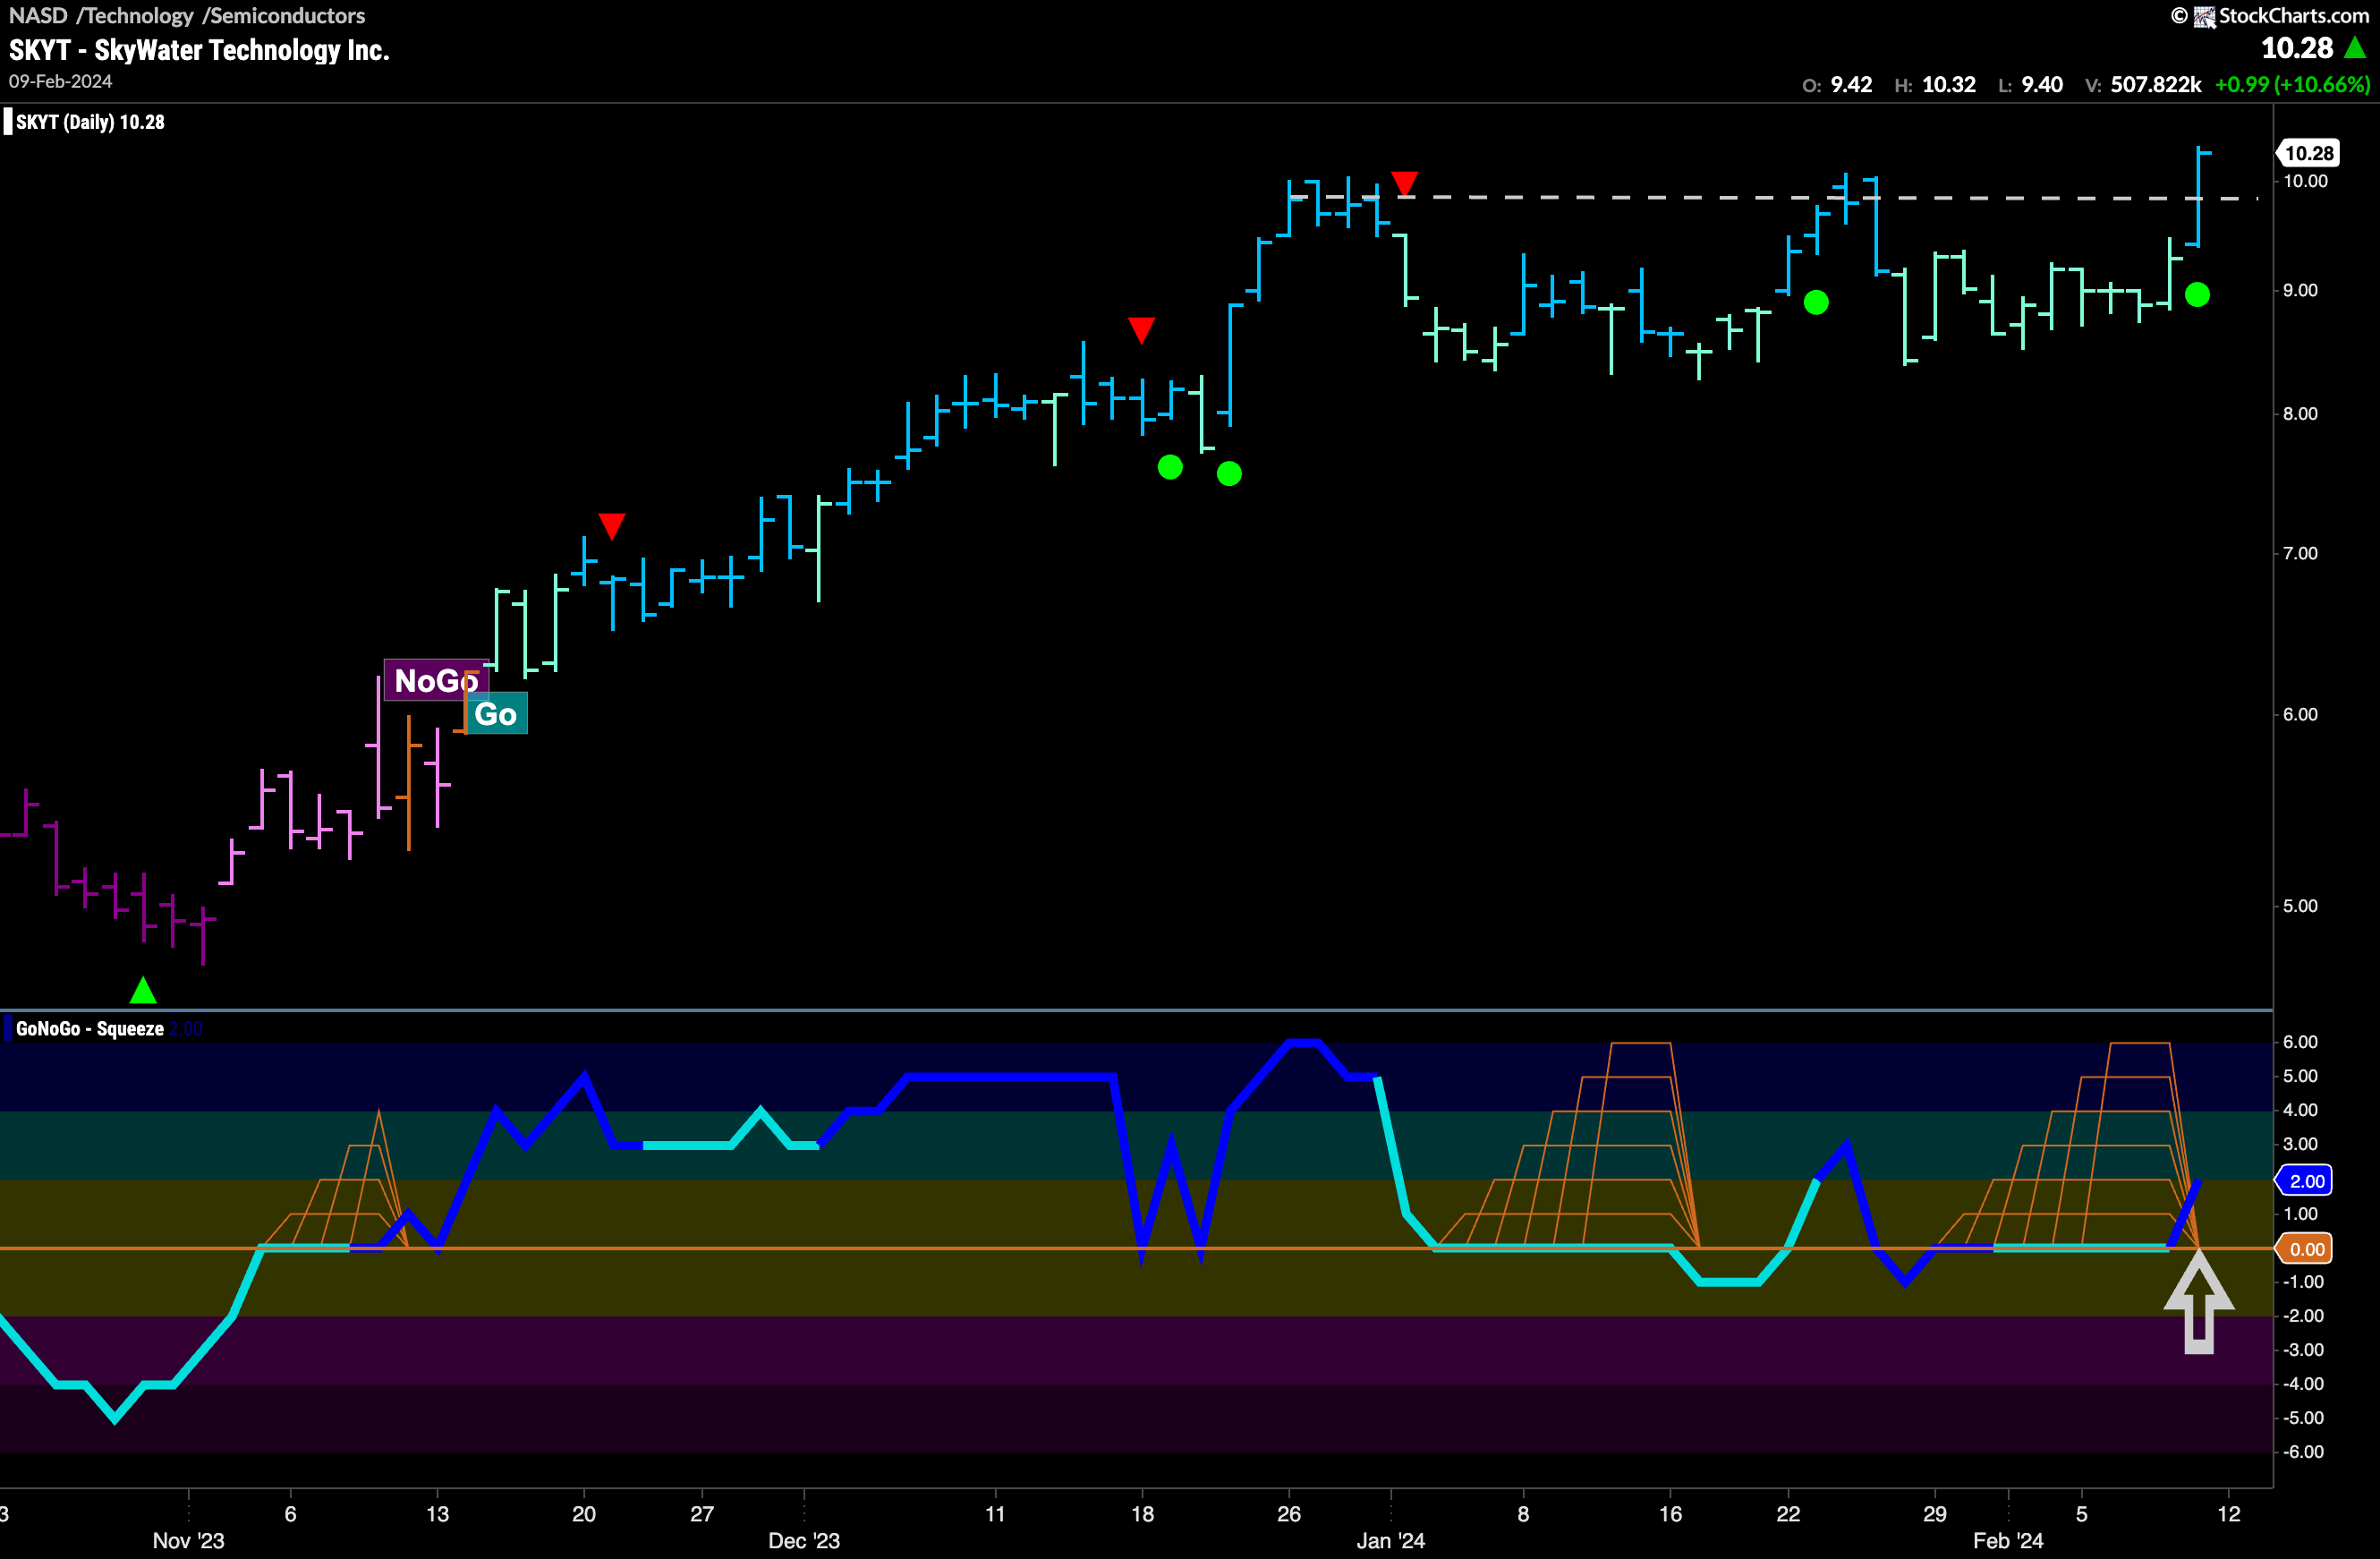
Task: Click the Nov '23 date axis label
Action: (188, 1540)
